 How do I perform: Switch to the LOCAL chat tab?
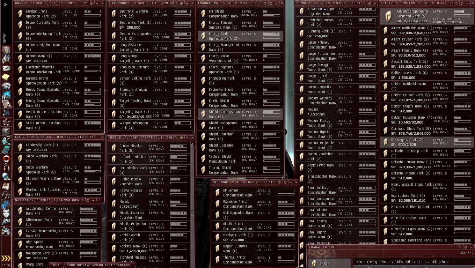(x=56, y=265)
